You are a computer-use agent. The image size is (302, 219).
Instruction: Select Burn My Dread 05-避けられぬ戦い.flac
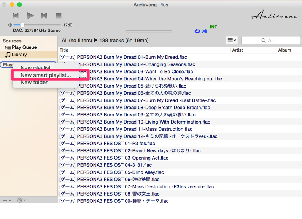(180, 86)
